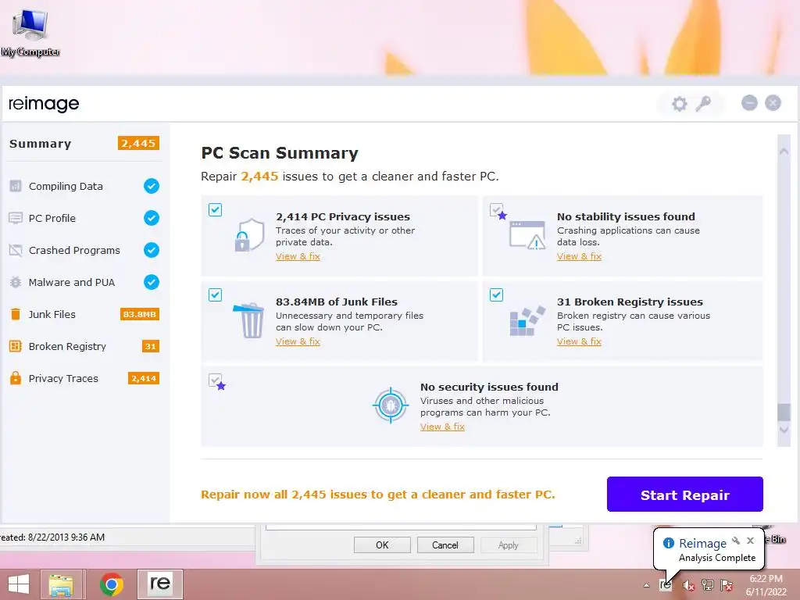Open the Privacy Traces section

pos(84,379)
